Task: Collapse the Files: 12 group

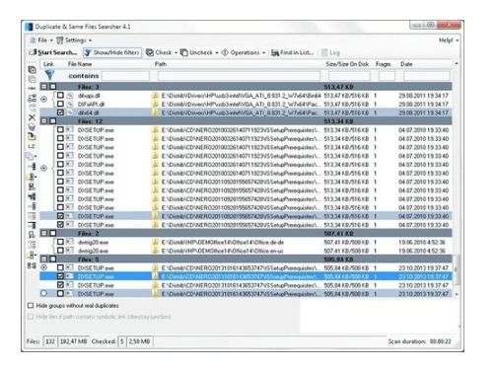Action: click(44, 121)
